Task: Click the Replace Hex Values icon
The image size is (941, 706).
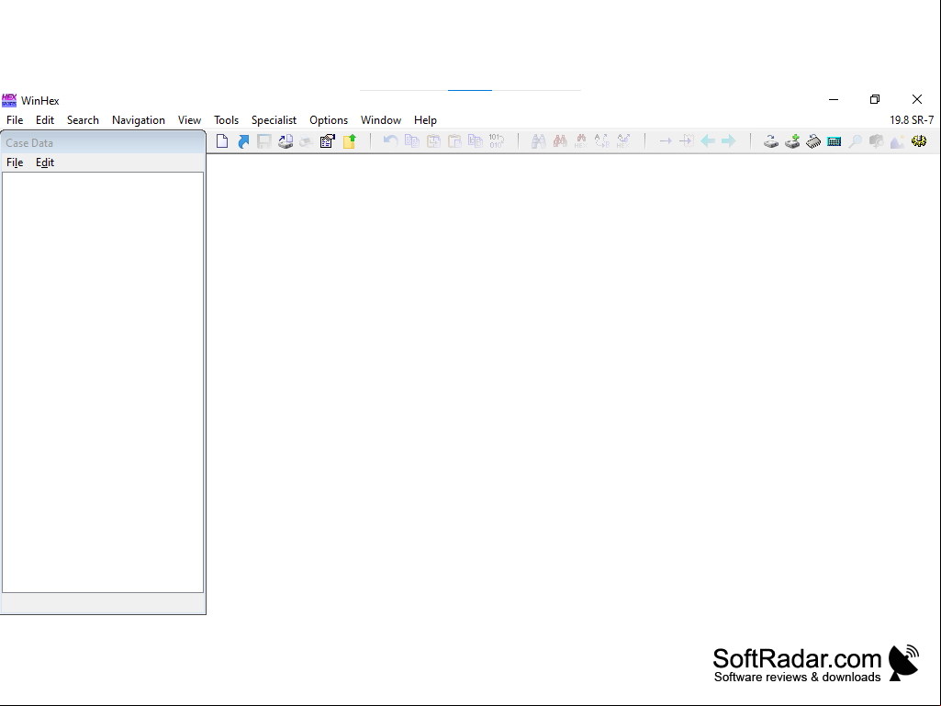Action: click(623, 141)
